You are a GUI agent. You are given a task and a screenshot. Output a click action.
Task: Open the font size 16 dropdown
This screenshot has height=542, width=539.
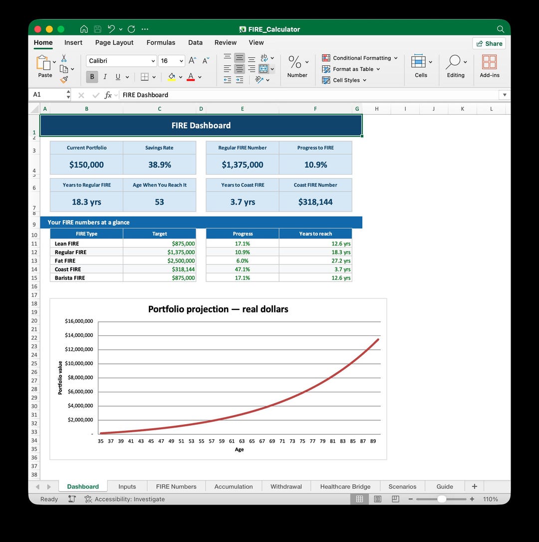point(181,61)
